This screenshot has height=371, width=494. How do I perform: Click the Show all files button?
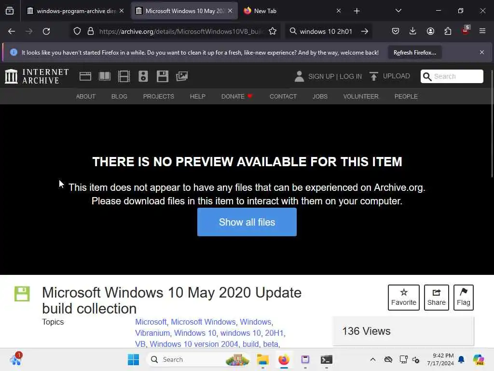[x=247, y=222]
